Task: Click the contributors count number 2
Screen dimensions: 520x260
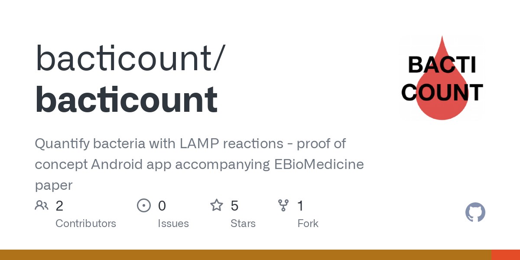Action: 59,205
